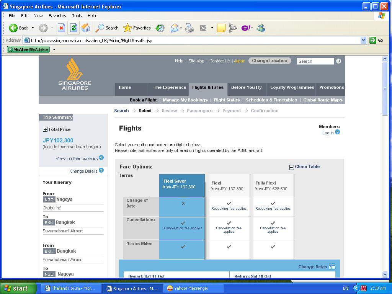This screenshot has height=294, width=392.
Task: Open the Home page icon in toolbar
Action: [x=86, y=28]
